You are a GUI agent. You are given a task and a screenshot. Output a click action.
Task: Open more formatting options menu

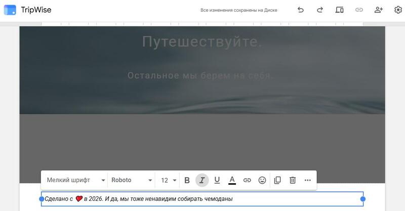pyautogui.click(x=307, y=180)
